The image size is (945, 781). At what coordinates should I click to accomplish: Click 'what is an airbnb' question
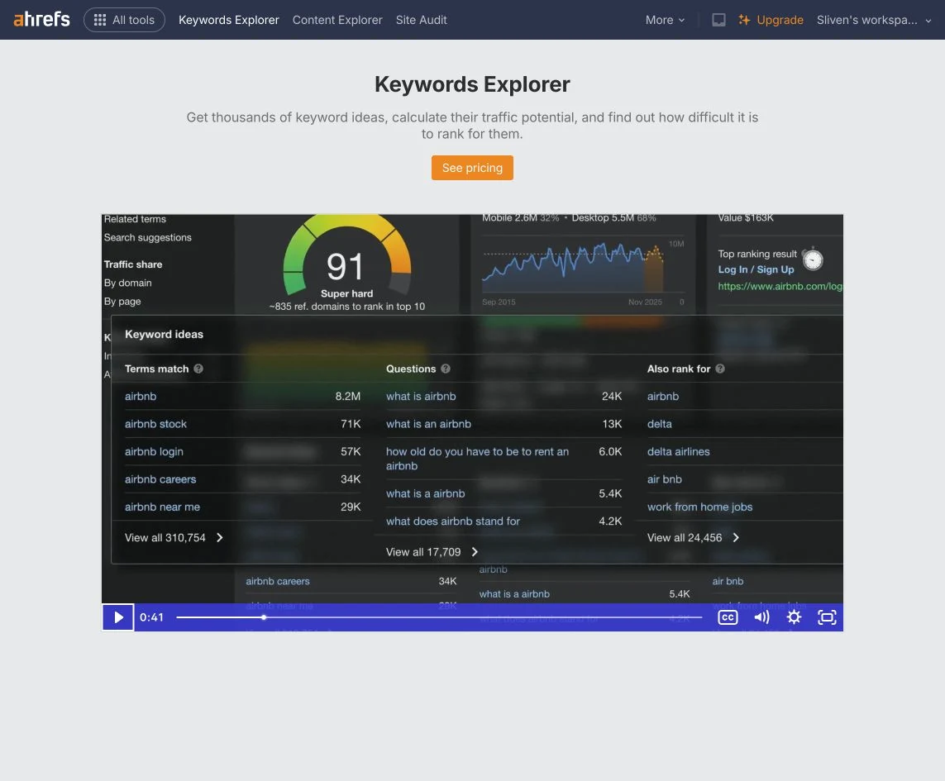[x=428, y=424]
